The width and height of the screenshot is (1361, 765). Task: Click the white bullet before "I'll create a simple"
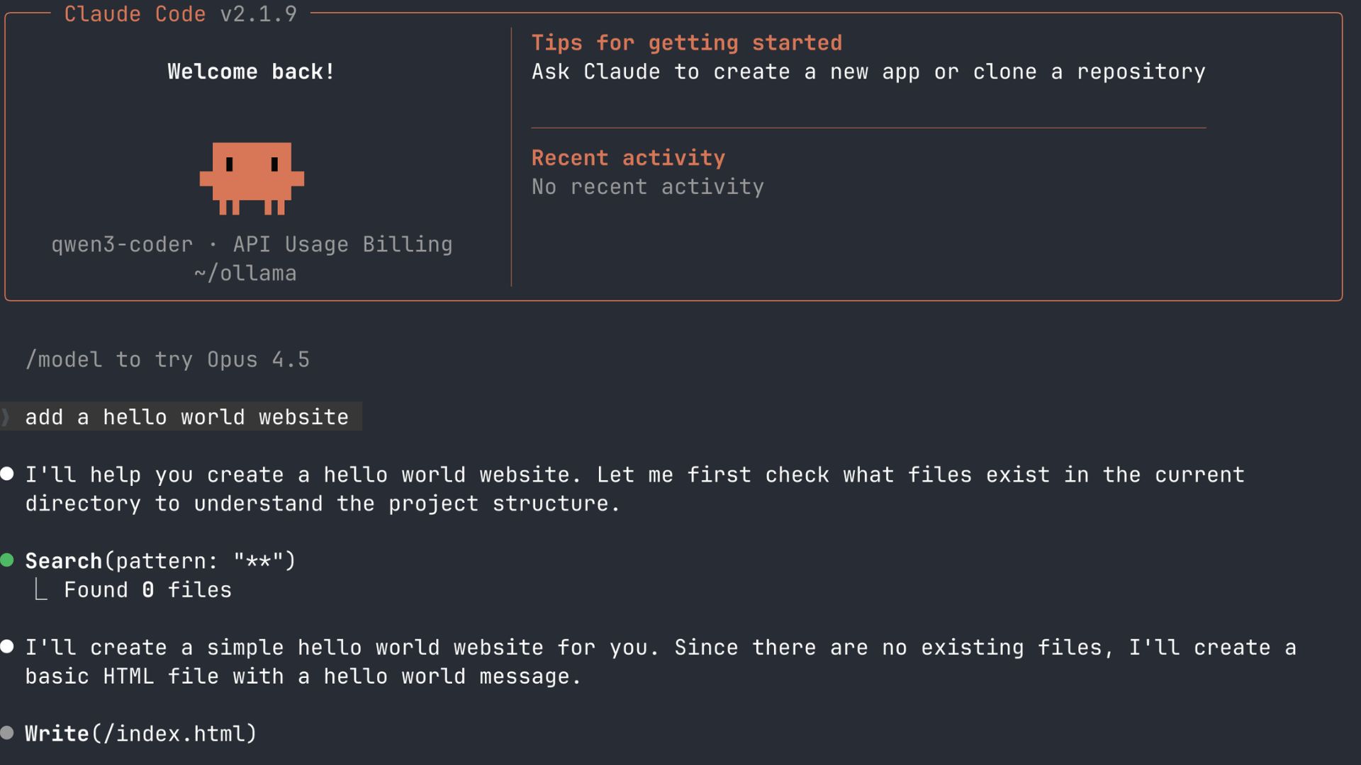coord(8,647)
